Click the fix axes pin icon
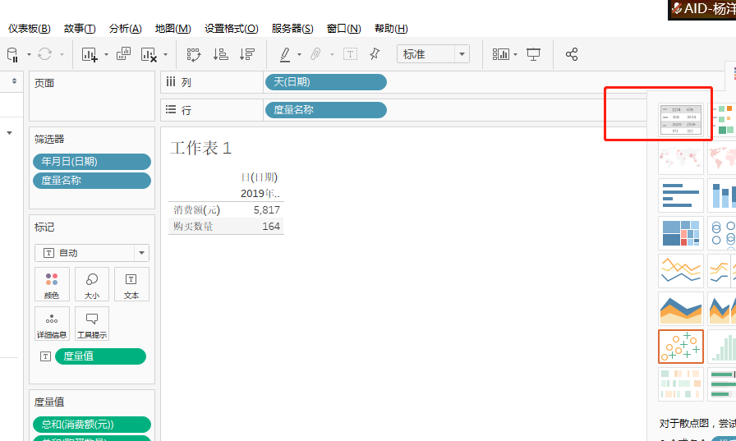The height and width of the screenshot is (441, 736). coord(375,54)
